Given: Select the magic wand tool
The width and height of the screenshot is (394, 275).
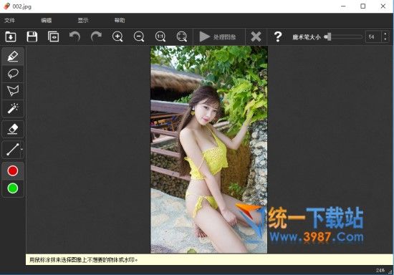Looking at the screenshot, I should tap(13, 108).
